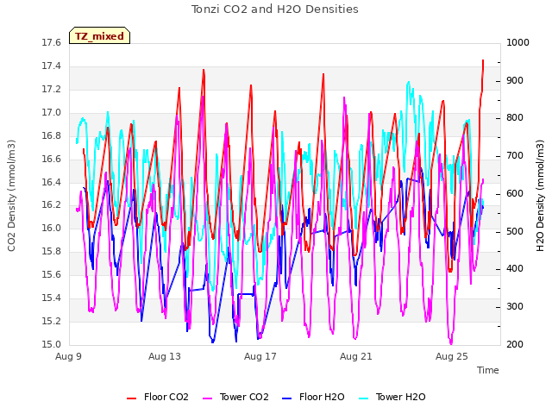Viewport: 552px width, 414px height.
Task: Click the Time axis label
Action: click(488, 370)
